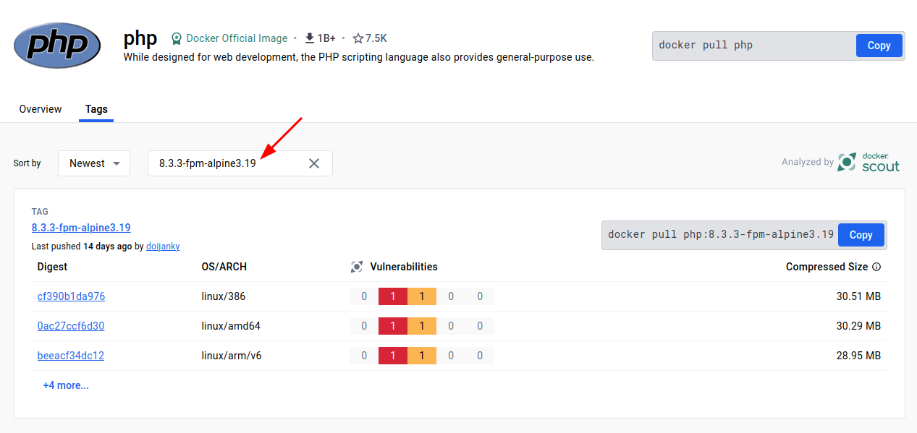Click the docker pull php command text box
This screenshot has width=917, height=433.
(754, 46)
